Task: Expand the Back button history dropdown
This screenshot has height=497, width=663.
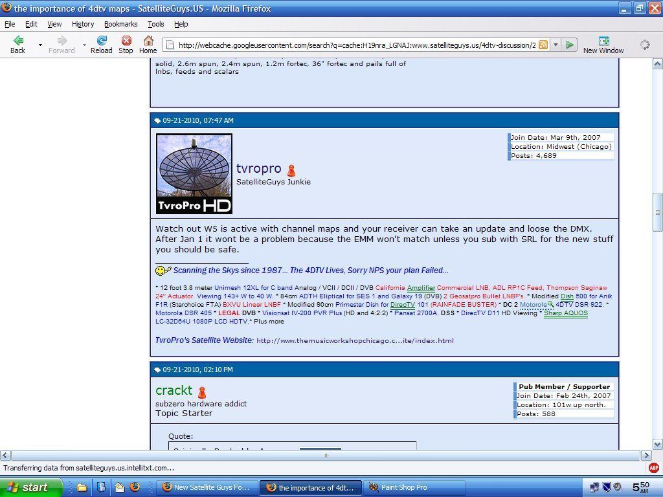Action: pos(40,45)
